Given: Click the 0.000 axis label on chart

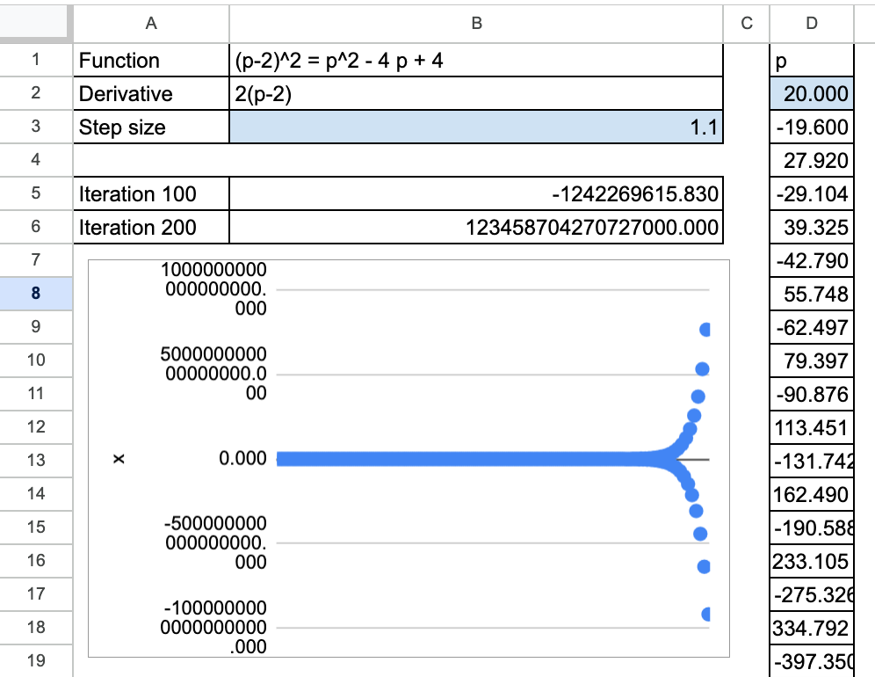Looking at the screenshot, I should click(242, 459).
